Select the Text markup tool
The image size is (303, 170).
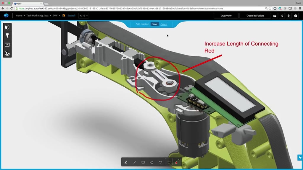click(x=169, y=162)
